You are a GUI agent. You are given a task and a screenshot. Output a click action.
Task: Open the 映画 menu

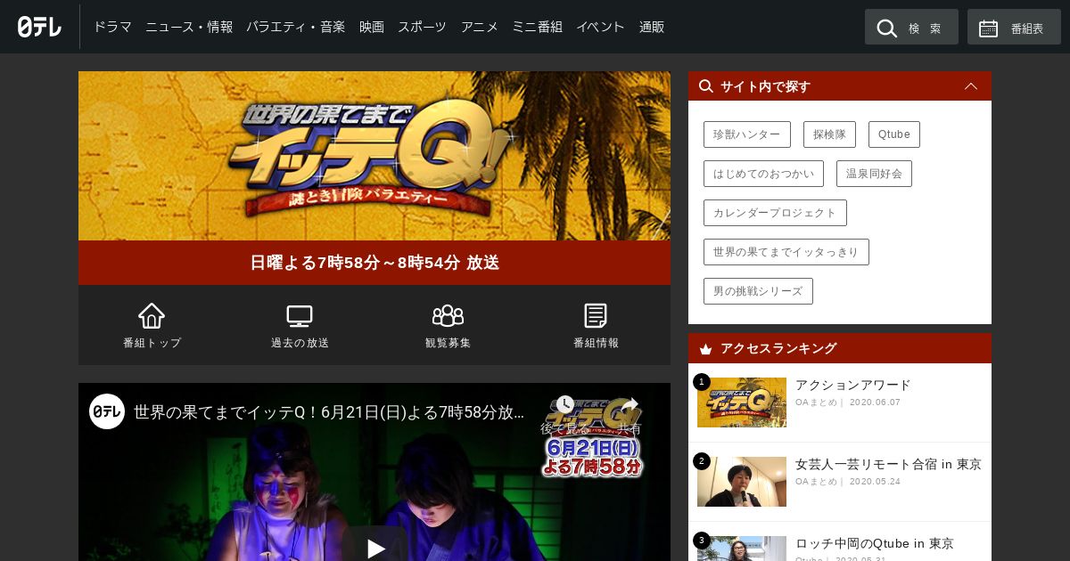372,27
